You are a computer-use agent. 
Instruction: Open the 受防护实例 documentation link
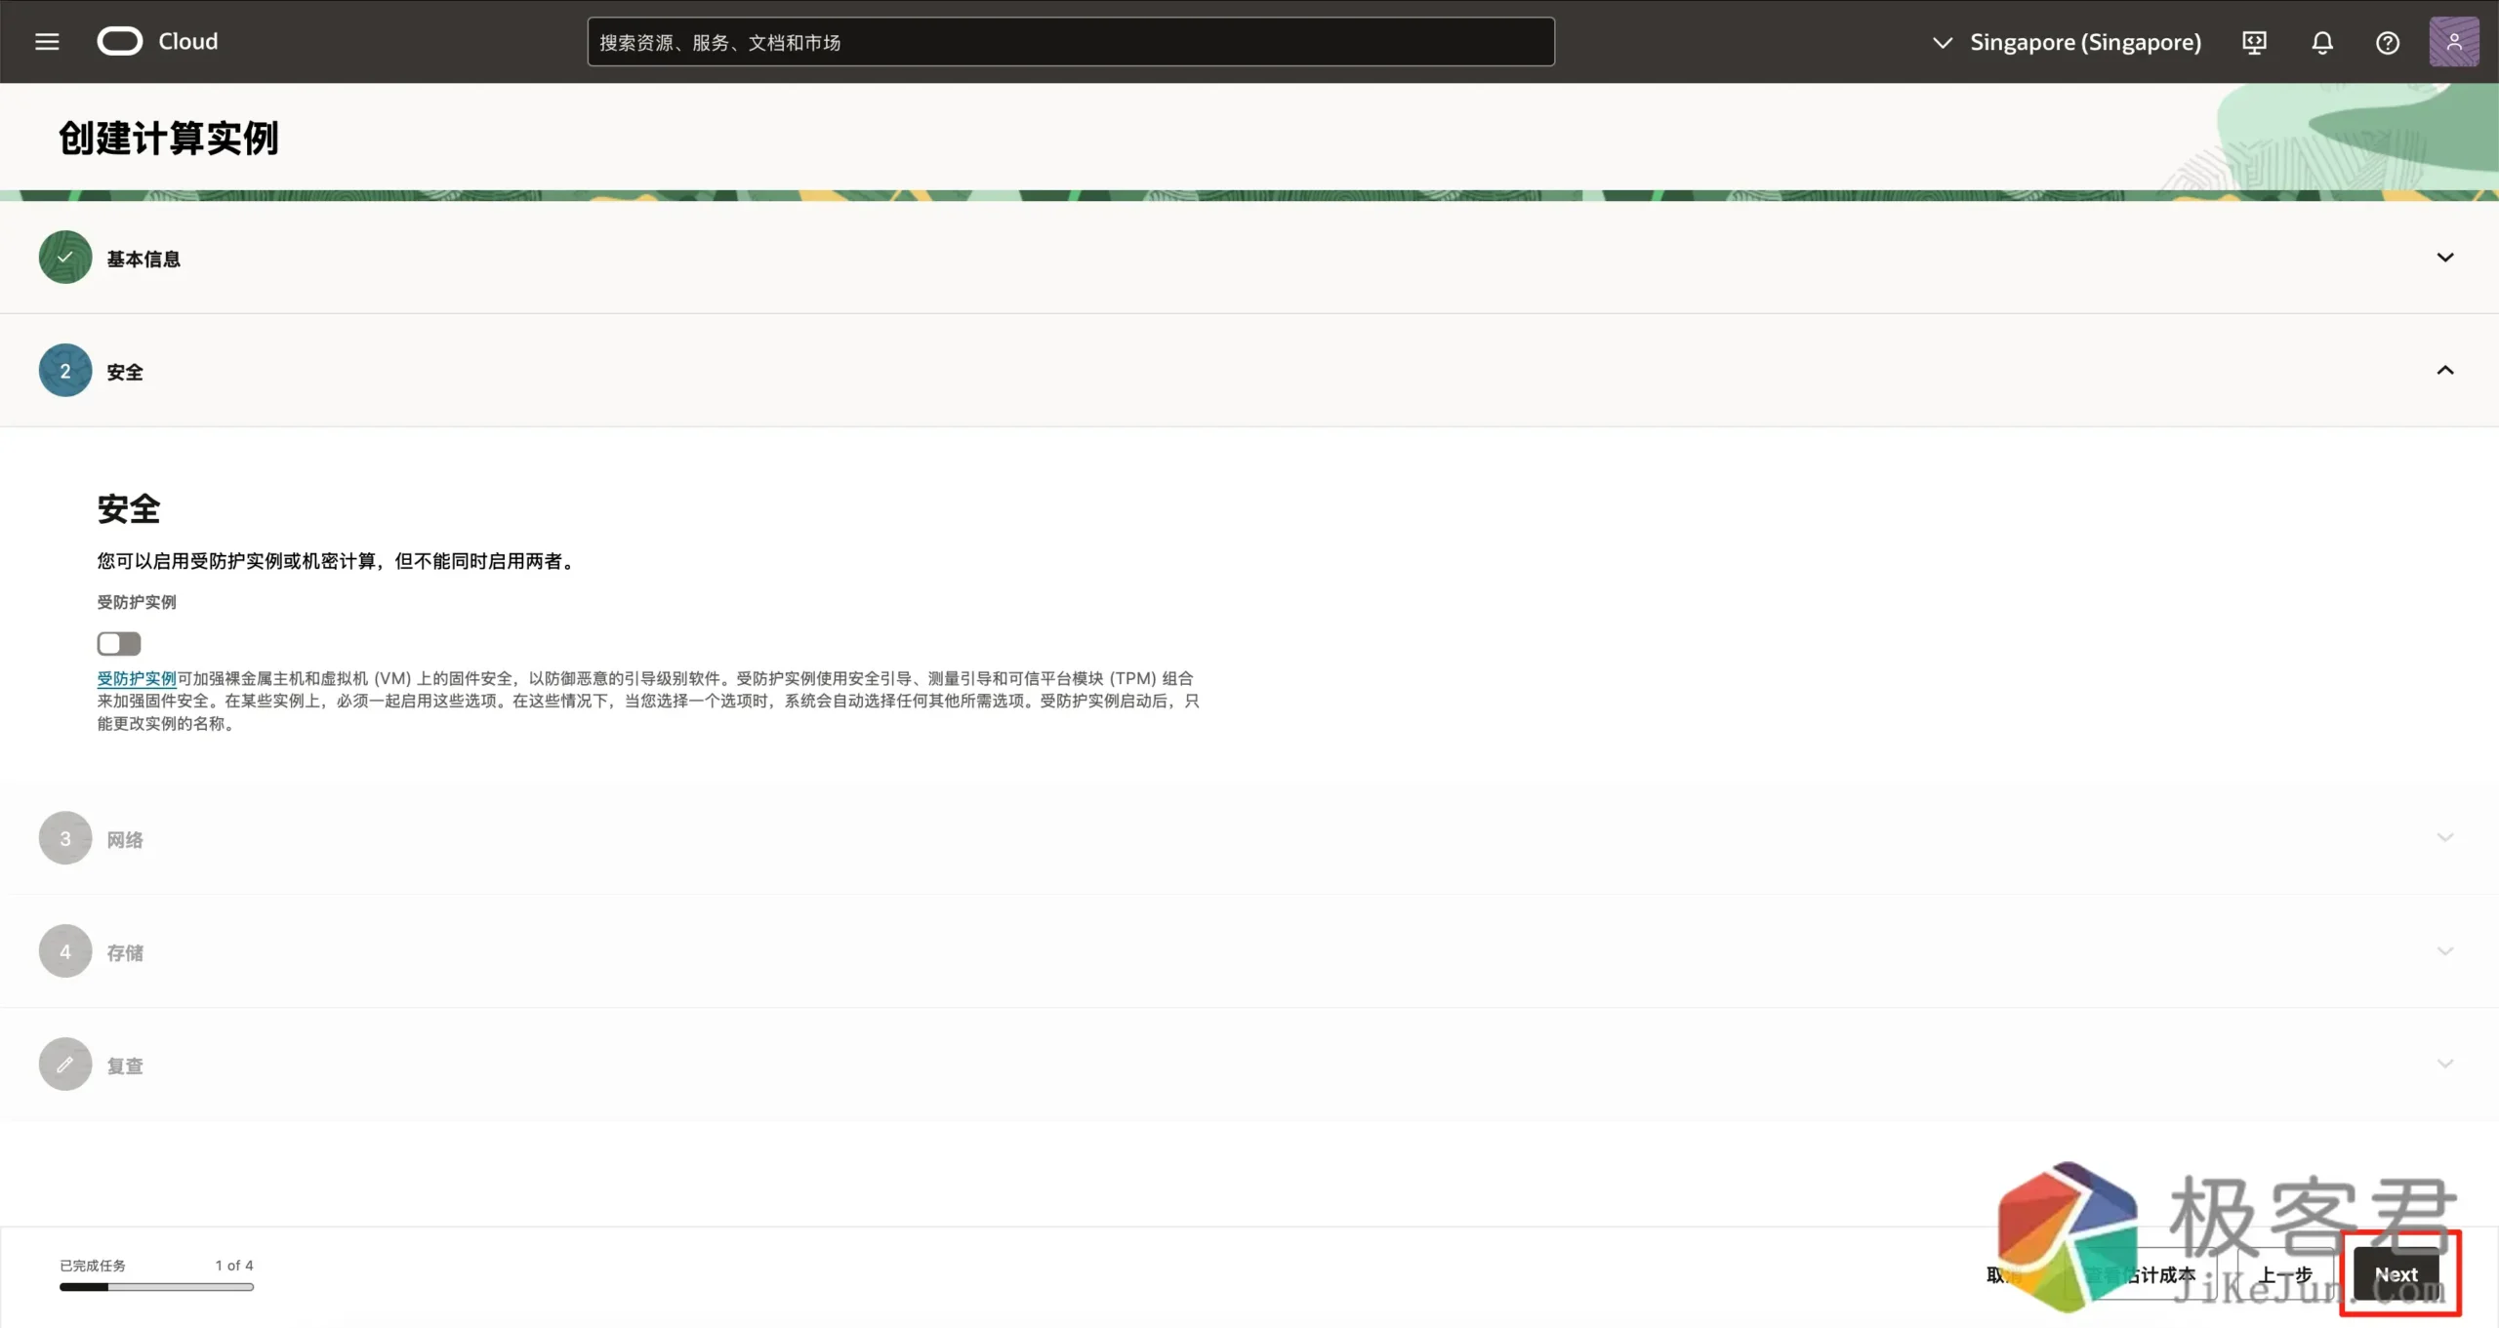[x=137, y=678]
